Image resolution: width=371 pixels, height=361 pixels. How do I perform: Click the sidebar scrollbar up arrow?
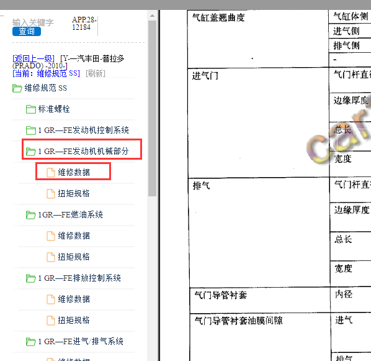152,16
